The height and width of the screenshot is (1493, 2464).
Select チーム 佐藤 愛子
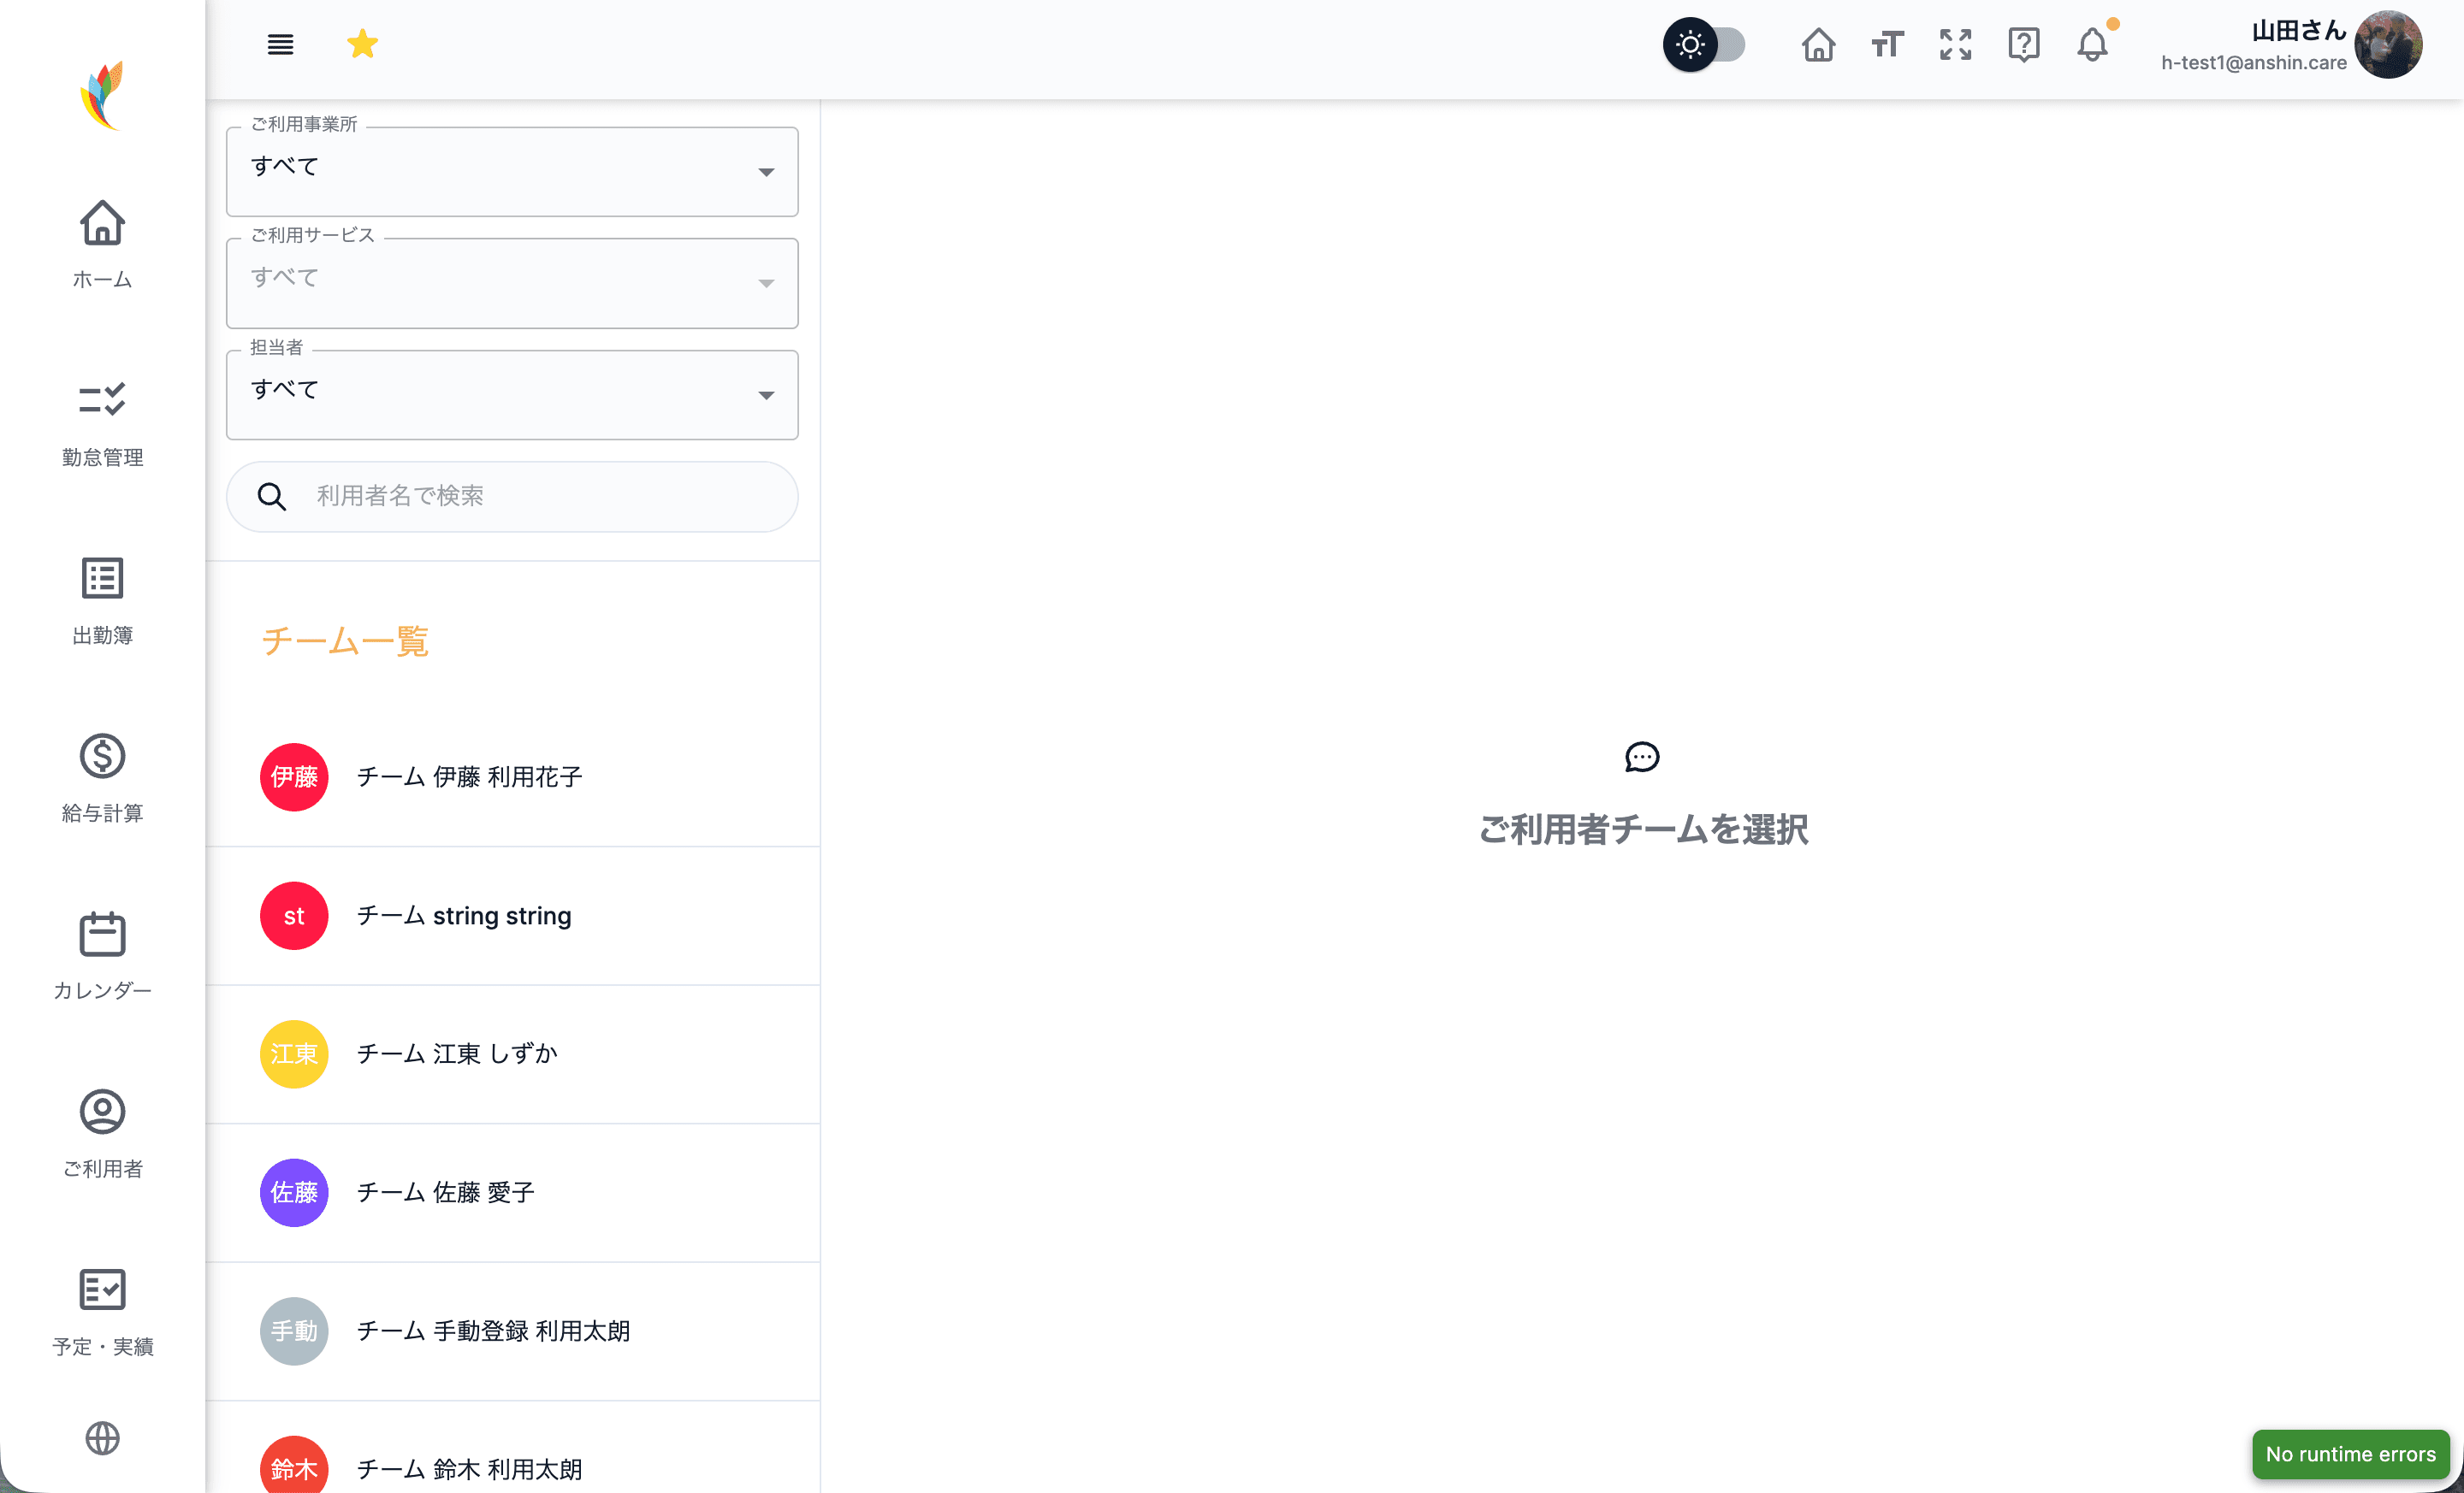[512, 1193]
